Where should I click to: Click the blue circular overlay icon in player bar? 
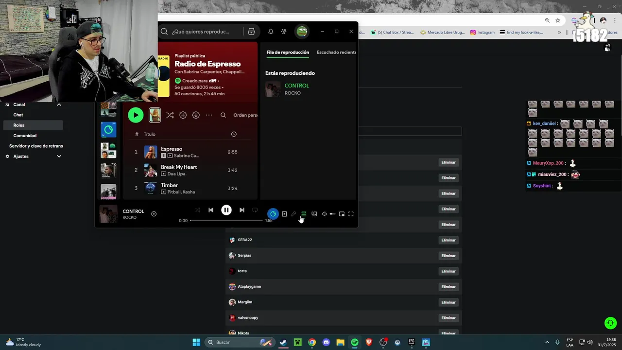(273, 214)
